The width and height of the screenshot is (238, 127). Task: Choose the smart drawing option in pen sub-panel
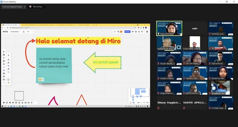pyautogui.click(x=8, y=66)
